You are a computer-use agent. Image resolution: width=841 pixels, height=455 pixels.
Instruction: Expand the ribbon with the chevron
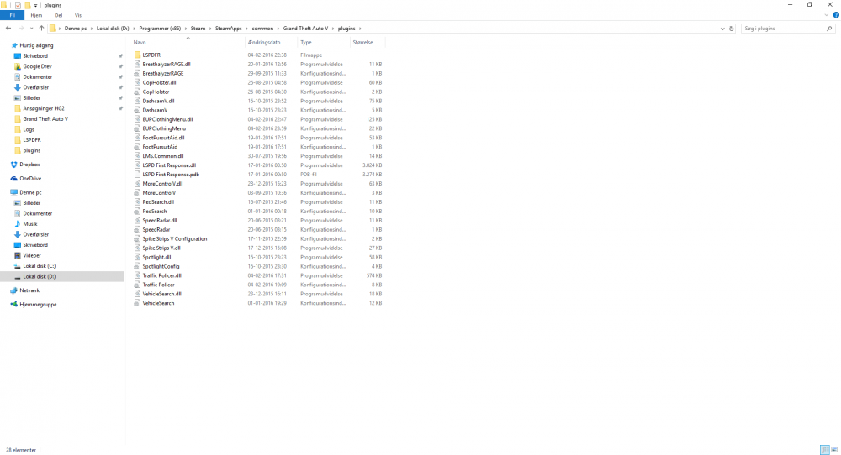(x=827, y=15)
